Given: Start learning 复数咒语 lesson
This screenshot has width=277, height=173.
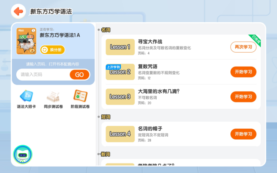Looking at the screenshot, I should (243, 72).
